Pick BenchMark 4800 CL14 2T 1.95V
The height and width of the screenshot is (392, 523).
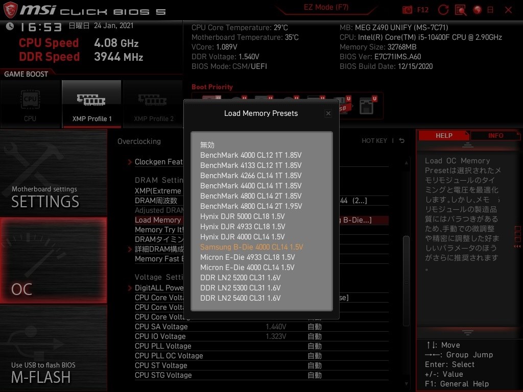[x=251, y=206]
